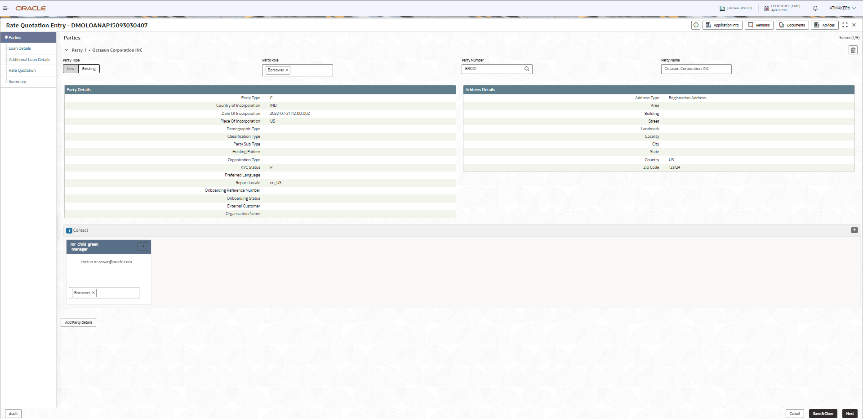
Task: Cancel the rate quotation entry
Action: tap(795, 414)
